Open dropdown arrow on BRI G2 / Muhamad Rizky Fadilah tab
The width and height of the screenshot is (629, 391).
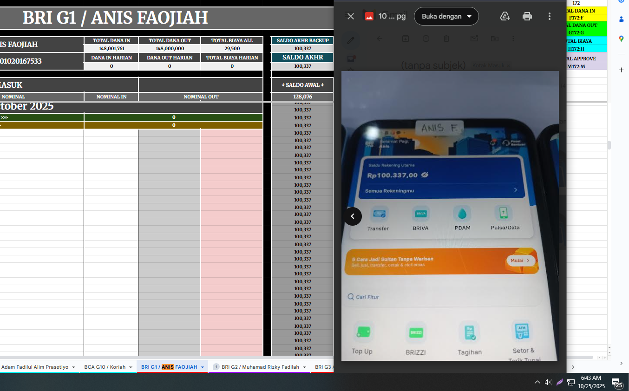point(304,367)
